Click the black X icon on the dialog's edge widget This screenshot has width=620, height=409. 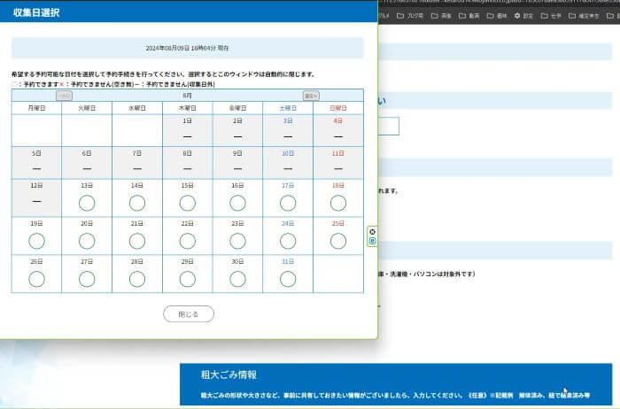pyautogui.click(x=372, y=232)
